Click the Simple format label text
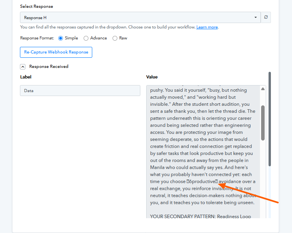Viewport: 292px width, 233px height. [x=72, y=38]
